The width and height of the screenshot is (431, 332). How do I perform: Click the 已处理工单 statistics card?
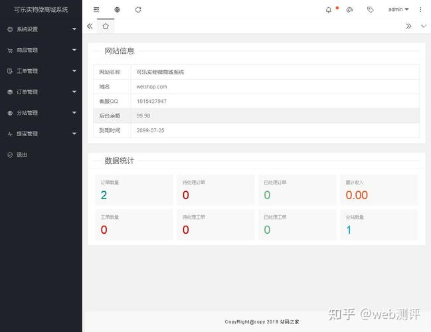pos(298,224)
